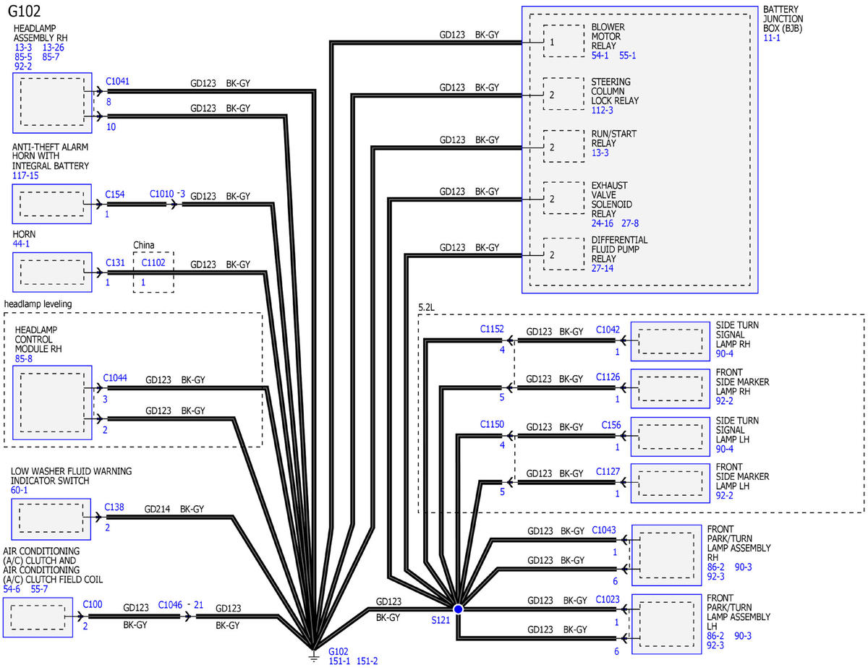Go to page 54-1 under Blower Motor Relay
The height and width of the screenshot is (670, 868).
(600, 55)
